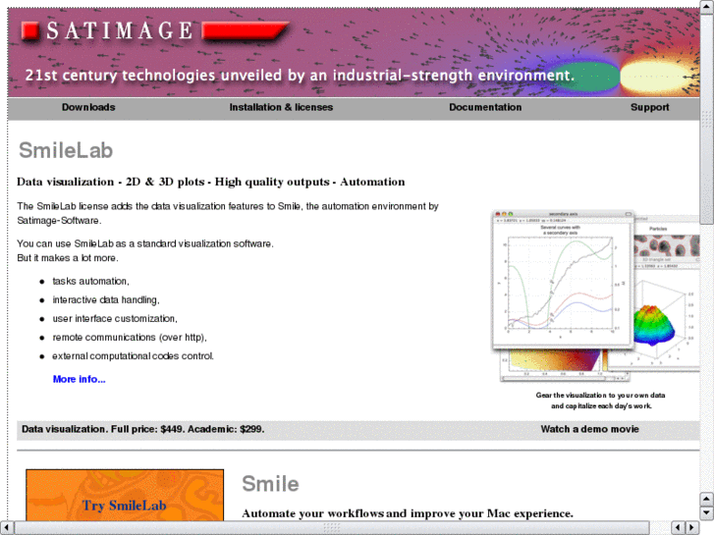The width and height of the screenshot is (714, 535).
Task: Click the horizontal scrollbar thumb
Action: coord(332,528)
